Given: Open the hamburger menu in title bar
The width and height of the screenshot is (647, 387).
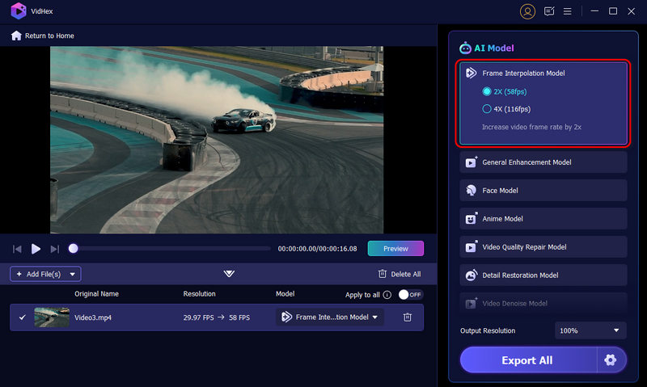Looking at the screenshot, I should [x=568, y=11].
